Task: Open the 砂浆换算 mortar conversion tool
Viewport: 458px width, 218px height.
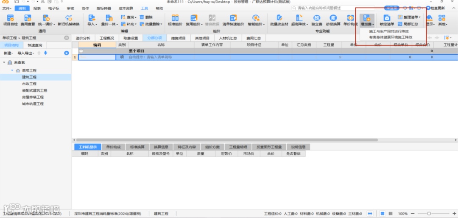Action: (x=333, y=20)
